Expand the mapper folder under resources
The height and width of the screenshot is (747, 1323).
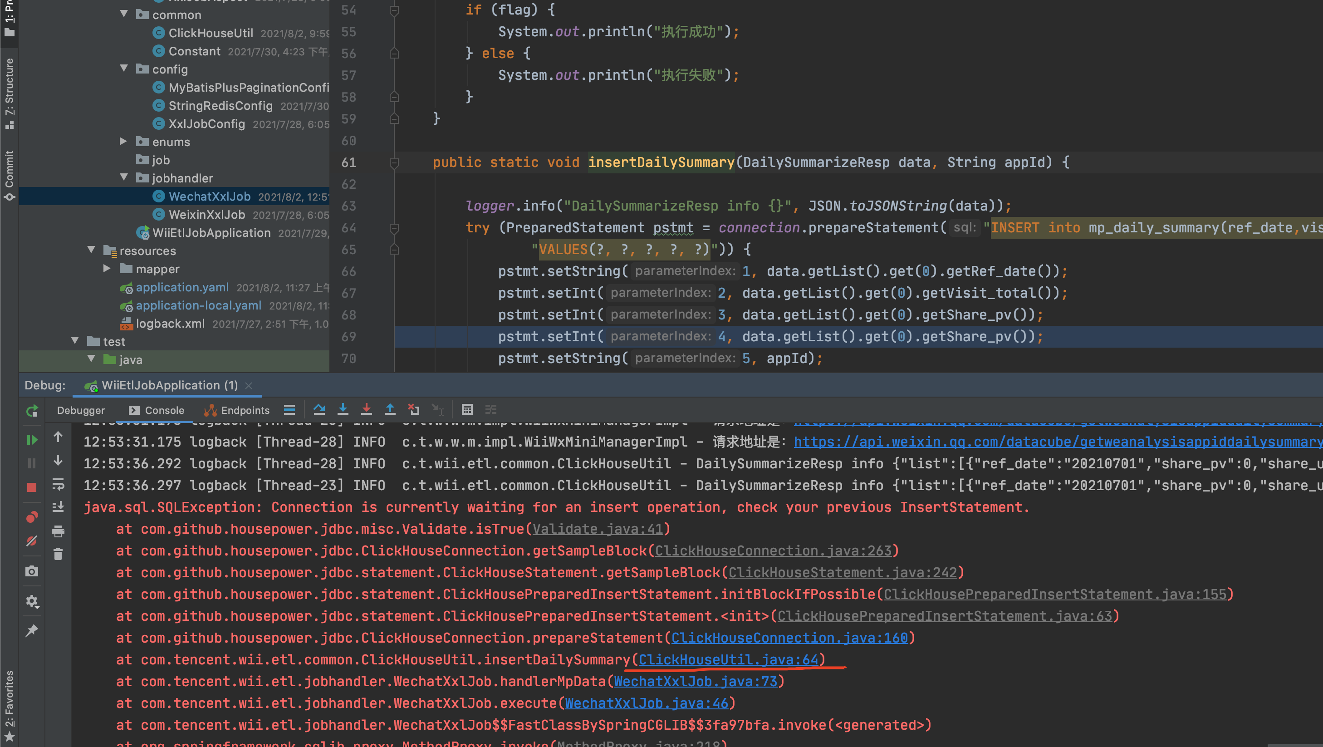click(106, 269)
